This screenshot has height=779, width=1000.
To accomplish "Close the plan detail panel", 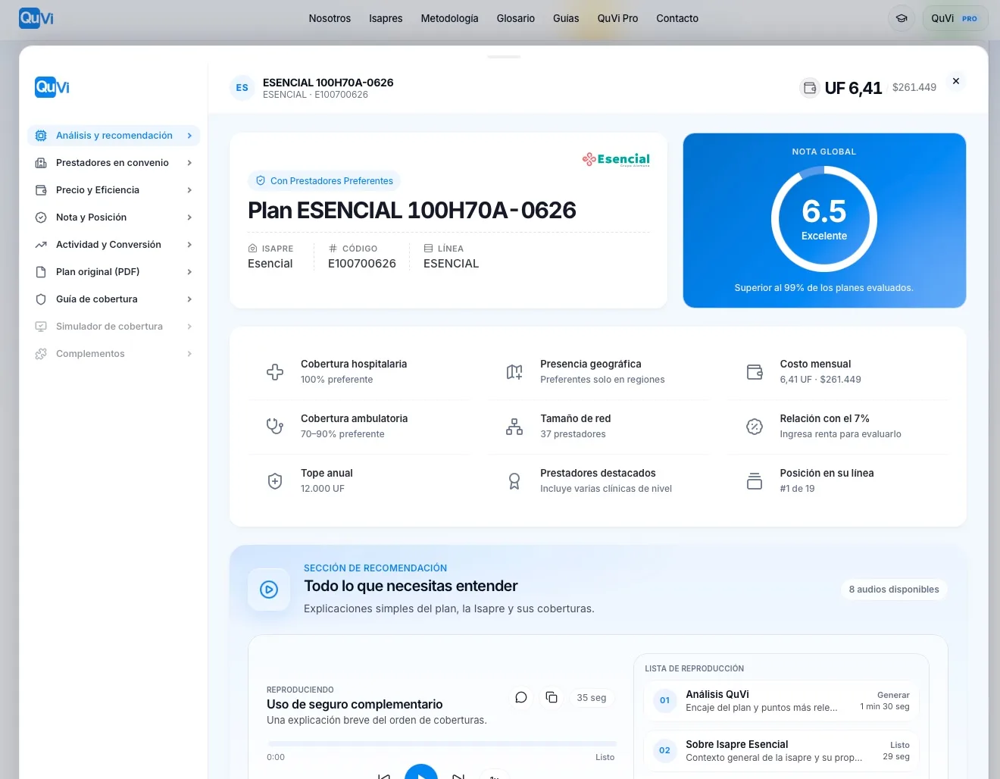I will [x=956, y=81].
